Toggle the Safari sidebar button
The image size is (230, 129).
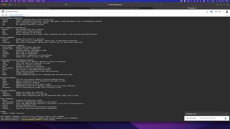coord(10,5)
